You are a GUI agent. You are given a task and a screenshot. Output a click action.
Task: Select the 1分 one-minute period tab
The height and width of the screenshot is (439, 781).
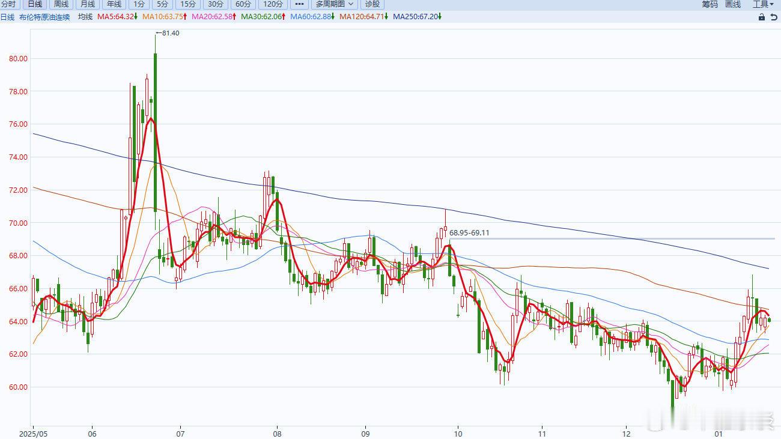pos(139,4)
